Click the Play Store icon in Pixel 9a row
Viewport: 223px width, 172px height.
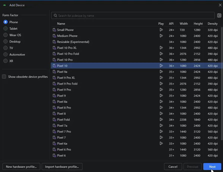pos(161,72)
